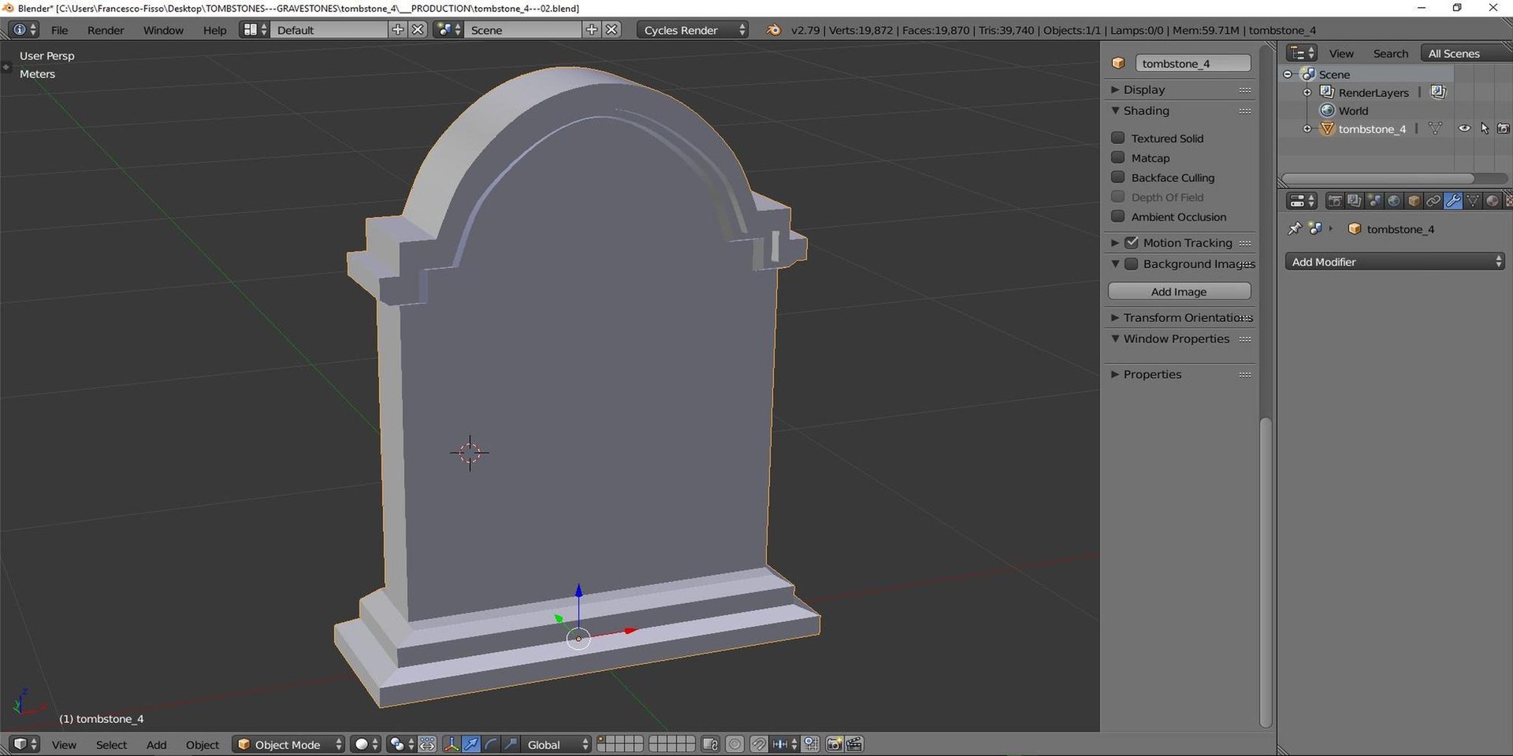The image size is (1513, 756).
Task: Click the Add Image button
Action: [1179, 291]
